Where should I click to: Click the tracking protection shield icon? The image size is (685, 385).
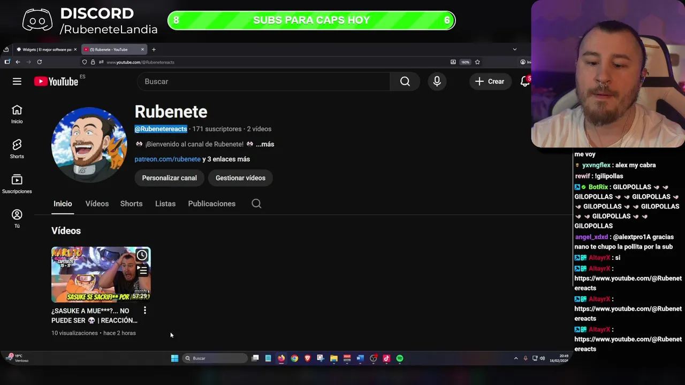pos(85,62)
